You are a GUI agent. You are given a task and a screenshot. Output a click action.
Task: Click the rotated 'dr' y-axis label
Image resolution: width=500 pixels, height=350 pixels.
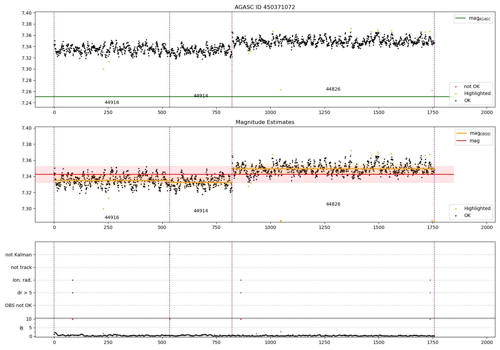[x=22, y=328]
